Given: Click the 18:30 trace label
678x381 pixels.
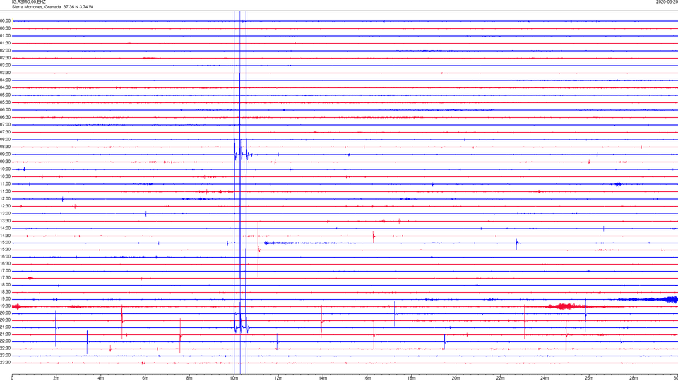Looking at the screenshot, I should pos(6,292).
